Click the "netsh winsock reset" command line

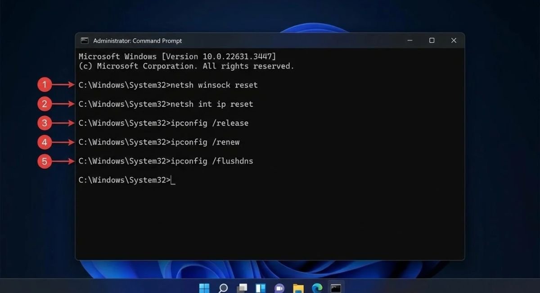point(168,85)
